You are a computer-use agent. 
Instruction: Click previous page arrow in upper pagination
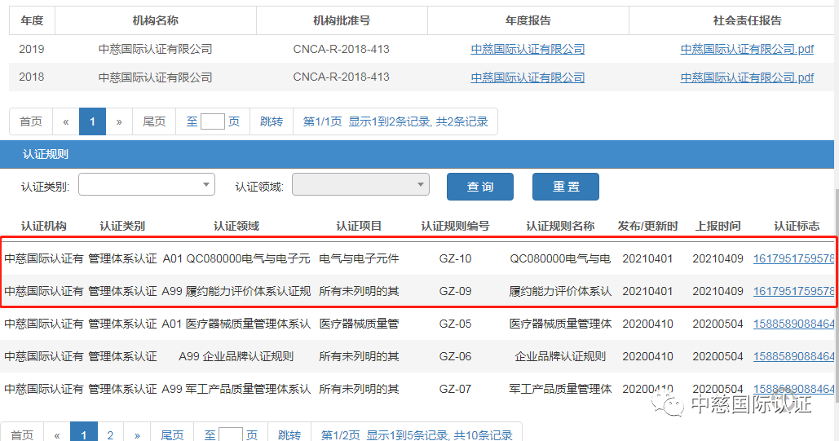(66, 121)
